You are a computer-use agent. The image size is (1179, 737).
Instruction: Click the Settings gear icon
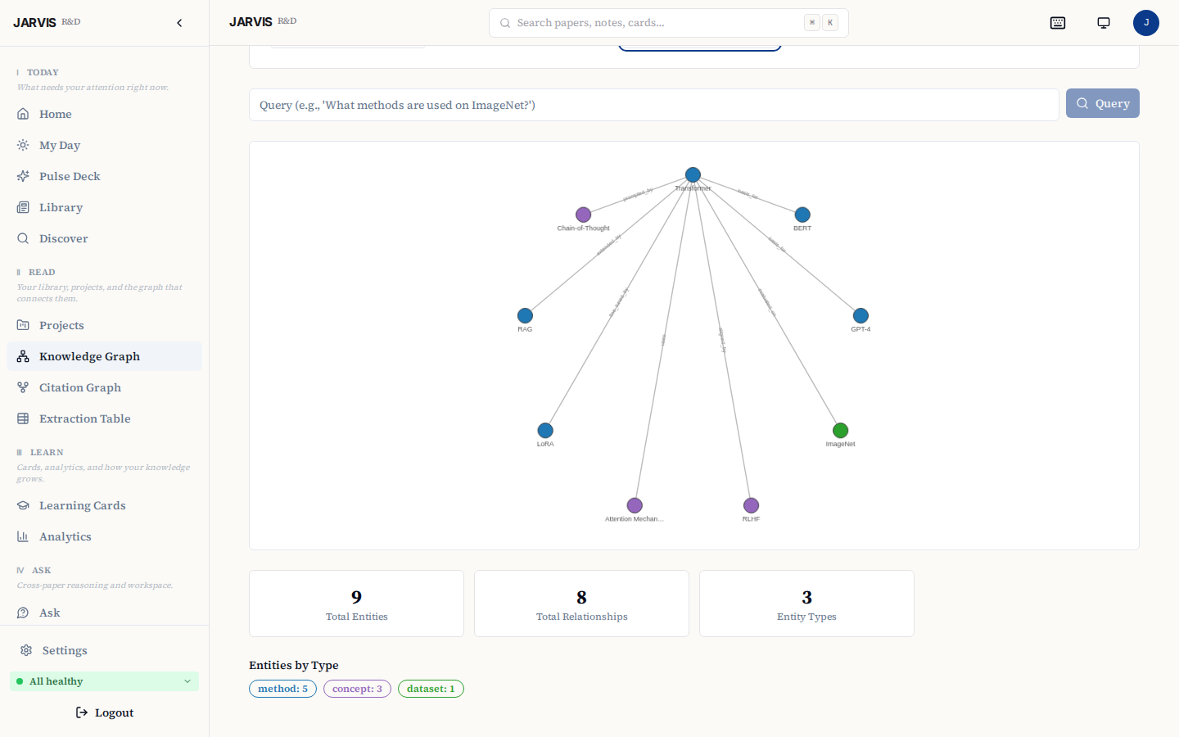click(26, 650)
